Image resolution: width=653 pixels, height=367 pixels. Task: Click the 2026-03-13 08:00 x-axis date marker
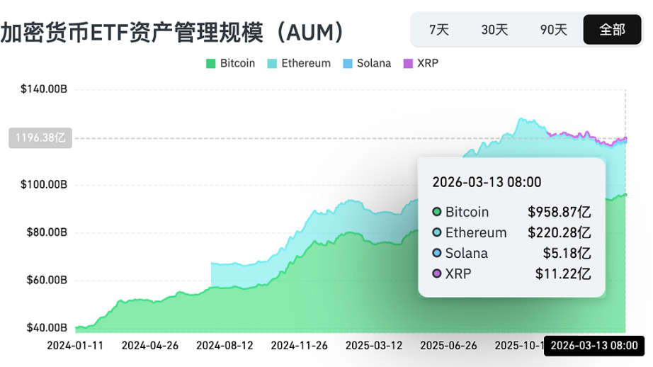[x=594, y=346]
